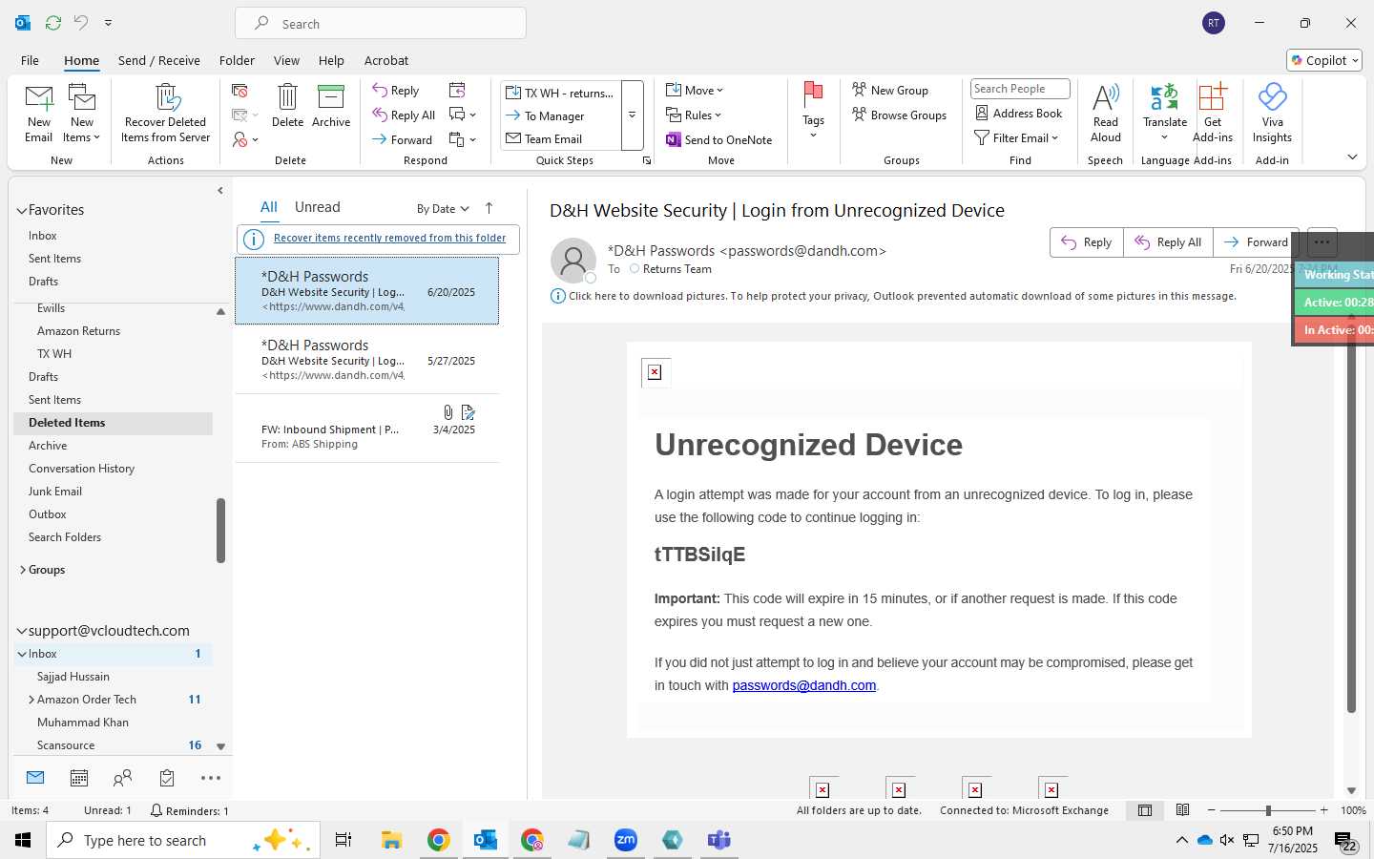The width and height of the screenshot is (1374, 859).
Task: Click the passwords@dandh.com link
Action: point(803,685)
